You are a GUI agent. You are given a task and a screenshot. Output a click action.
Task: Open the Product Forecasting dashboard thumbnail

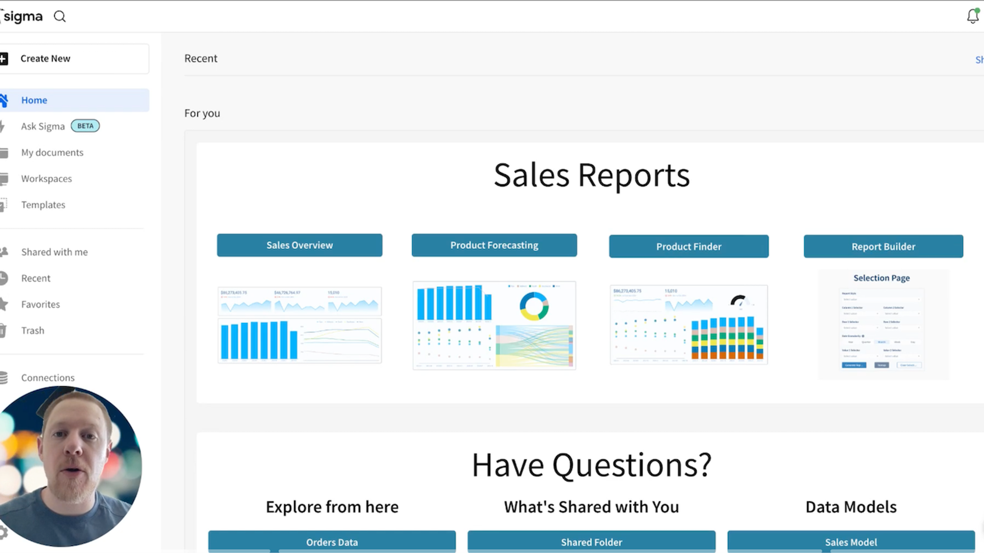[x=494, y=326]
